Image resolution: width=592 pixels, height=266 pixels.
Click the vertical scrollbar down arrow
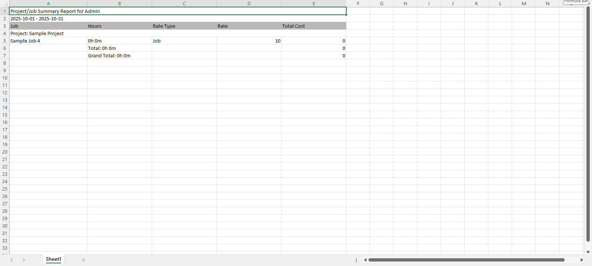click(x=588, y=252)
